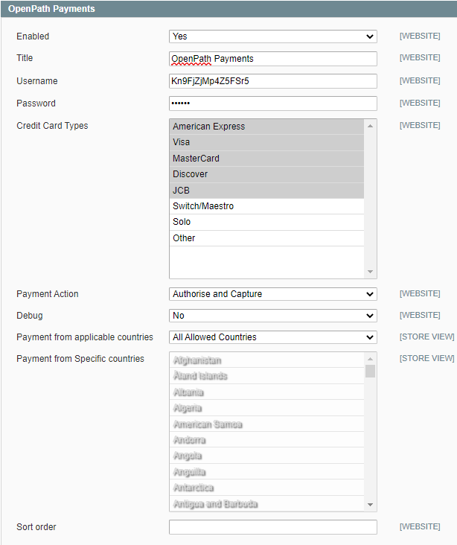Open the Enabled dropdown showing Yes
Image resolution: width=457 pixels, height=545 pixels.
click(x=273, y=36)
